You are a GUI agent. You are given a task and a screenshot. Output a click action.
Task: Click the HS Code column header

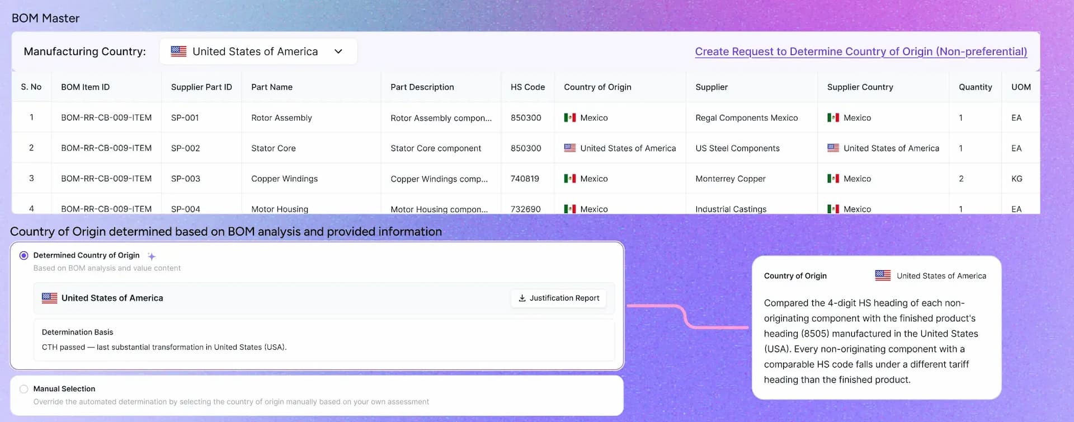tap(527, 87)
